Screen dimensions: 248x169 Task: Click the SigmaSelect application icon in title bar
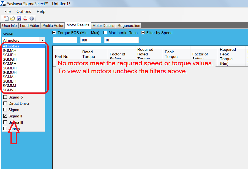tap(3, 4)
